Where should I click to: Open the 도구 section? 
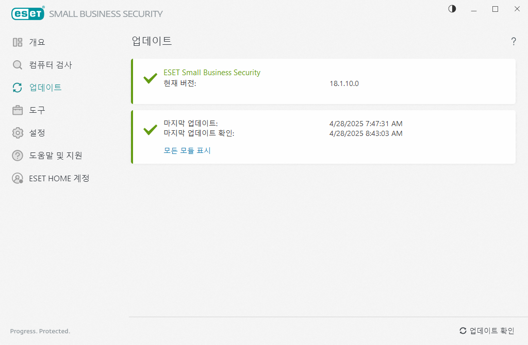pos(37,110)
